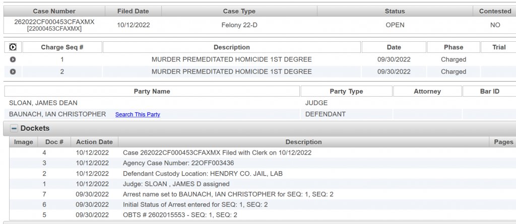Expand all charges using the header arrow icon

[13, 47]
